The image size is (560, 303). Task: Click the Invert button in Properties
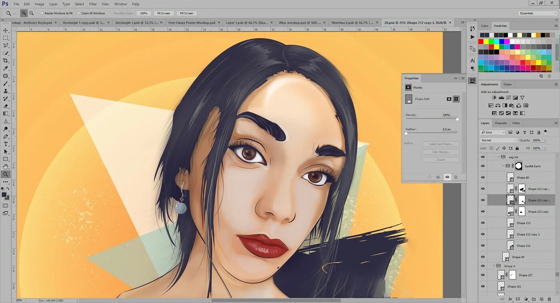pos(441,160)
